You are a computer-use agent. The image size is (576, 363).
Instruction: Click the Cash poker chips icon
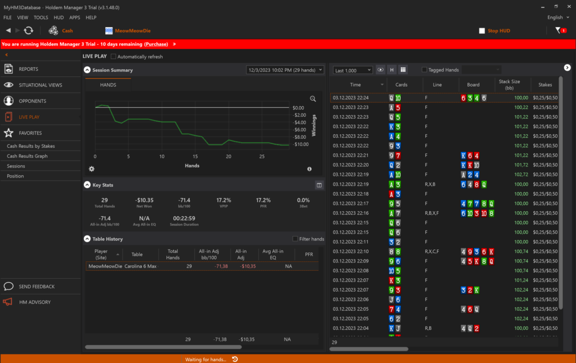53,30
